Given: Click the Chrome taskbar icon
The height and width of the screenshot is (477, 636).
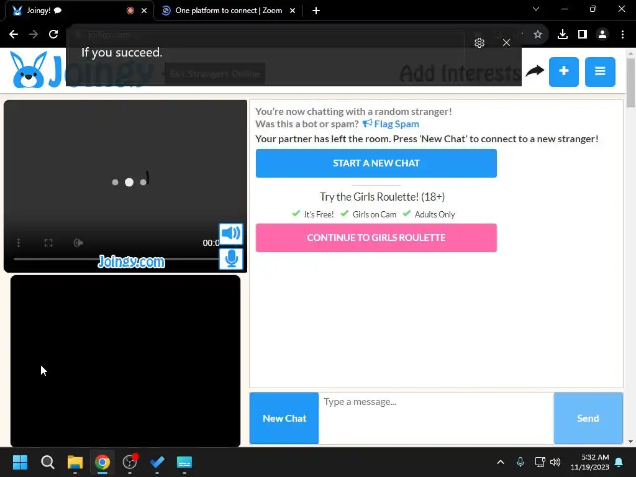Looking at the screenshot, I should (102, 462).
